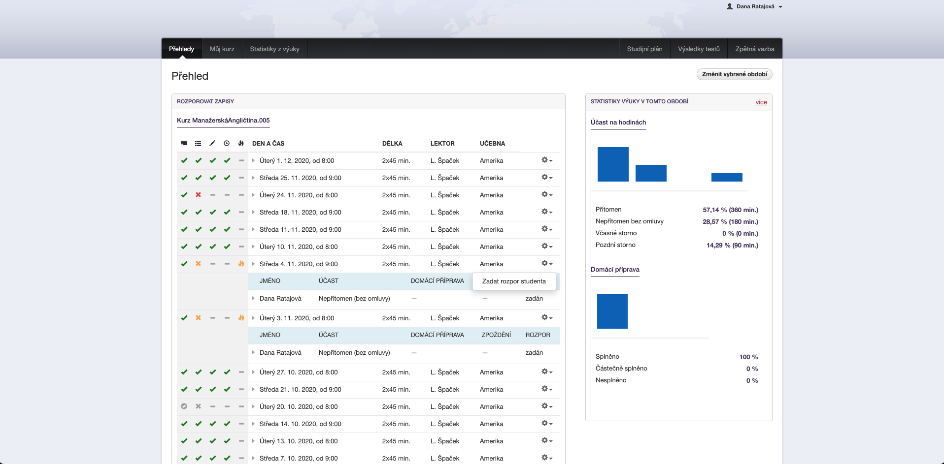The width and height of the screenshot is (944, 464).
Task: Expand row Úterý 1. 12. 2020, od 8:00
Action: [x=253, y=160]
